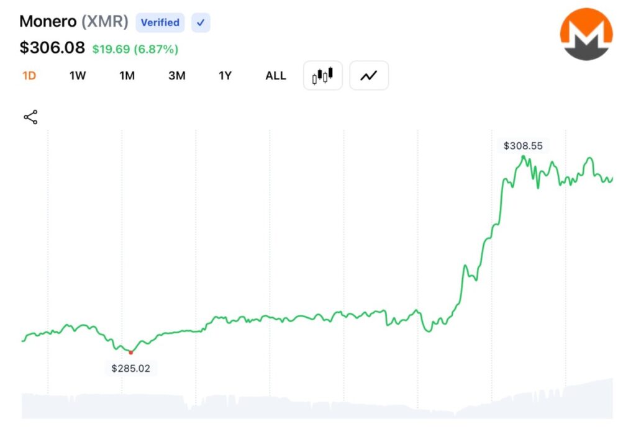The height and width of the screenshot is (432, 636).
Task: Click the red low-point marker at $285.02
Action: 130,351
